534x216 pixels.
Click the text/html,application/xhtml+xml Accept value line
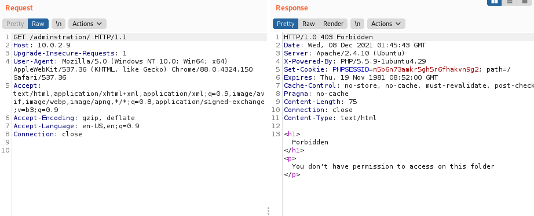click(139, 94)
